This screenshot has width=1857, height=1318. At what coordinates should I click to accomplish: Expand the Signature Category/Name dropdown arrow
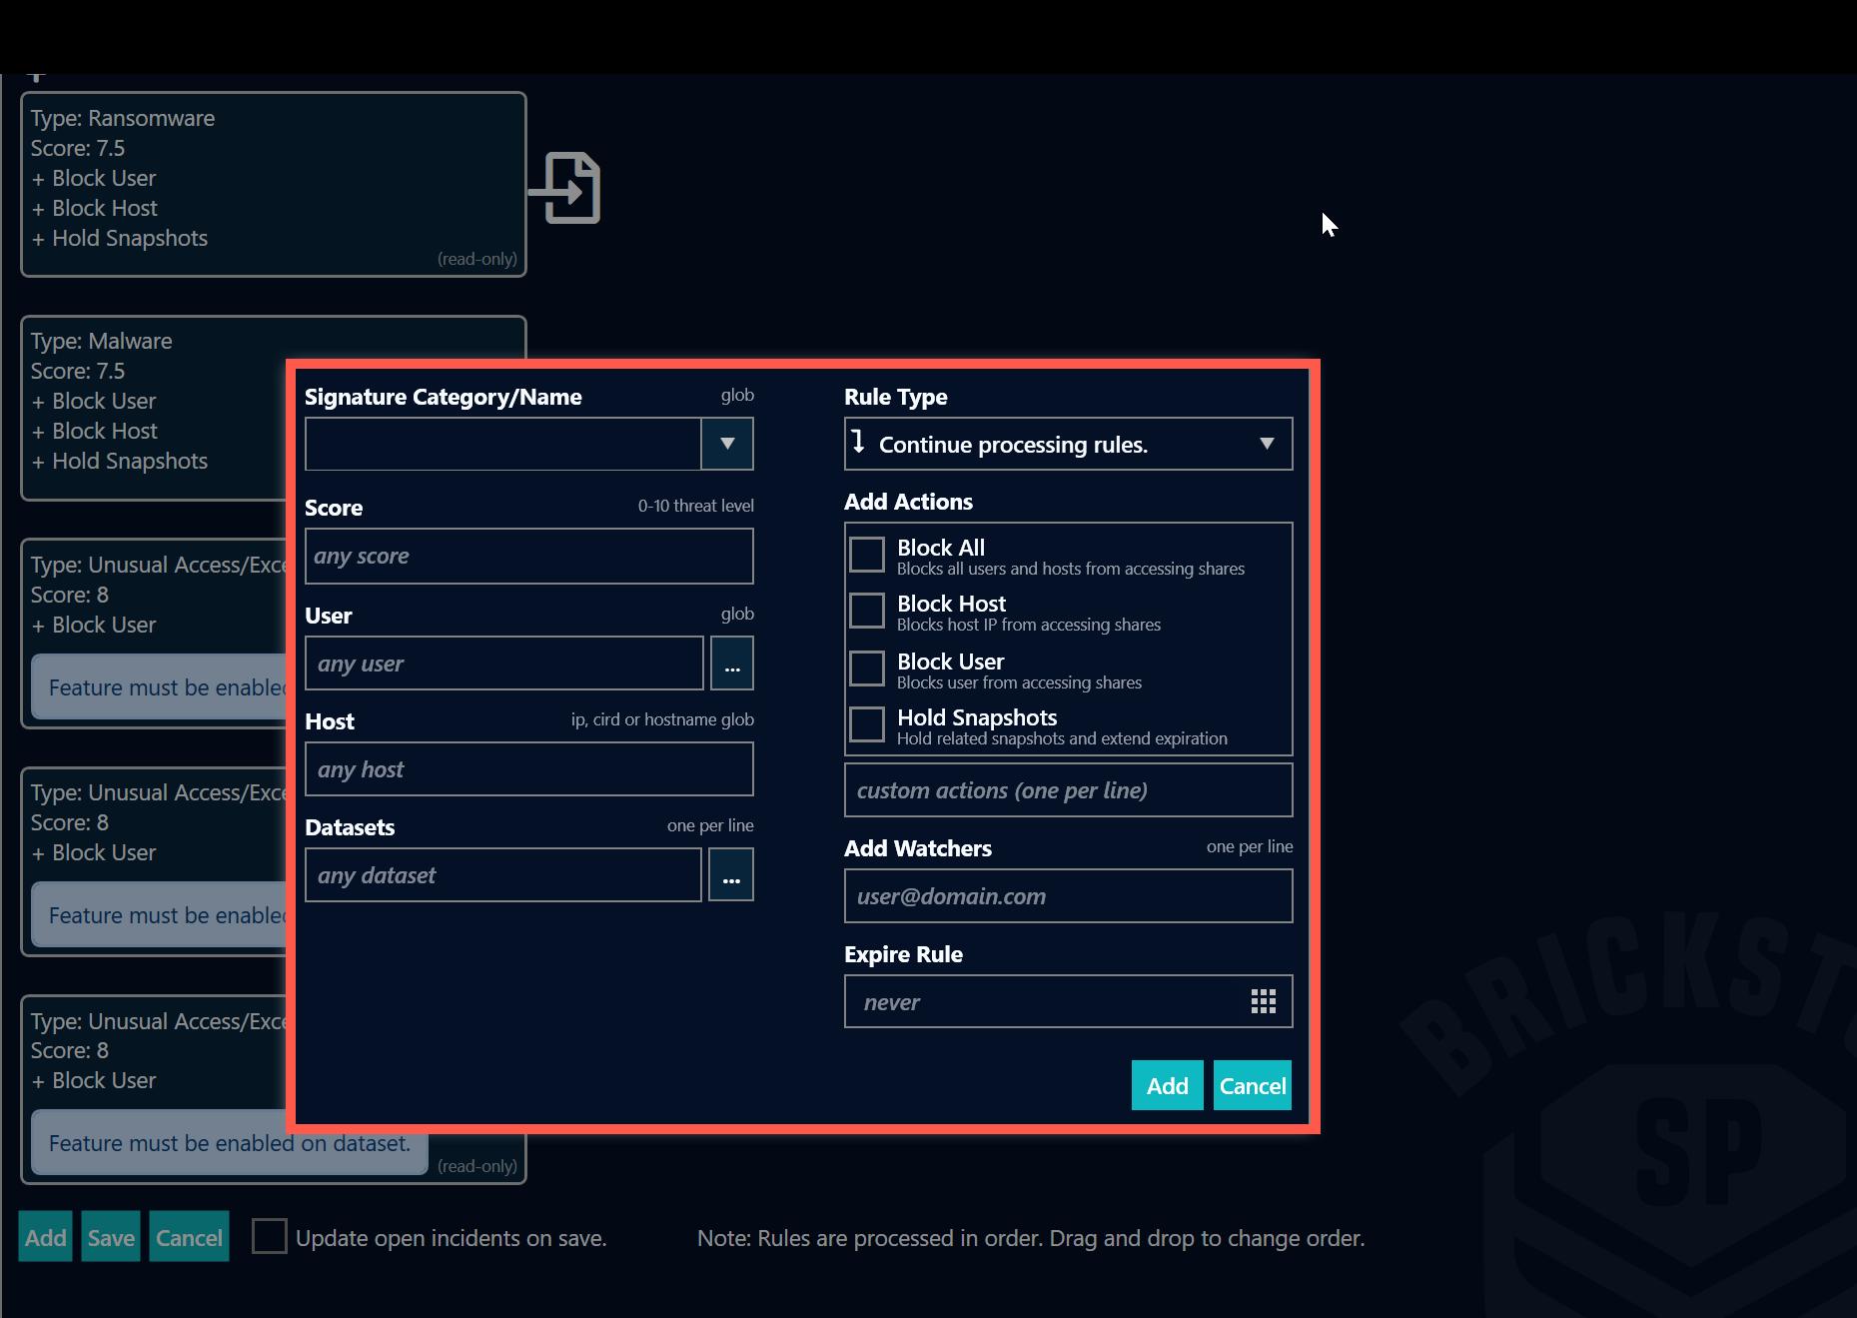pos(727,444)
